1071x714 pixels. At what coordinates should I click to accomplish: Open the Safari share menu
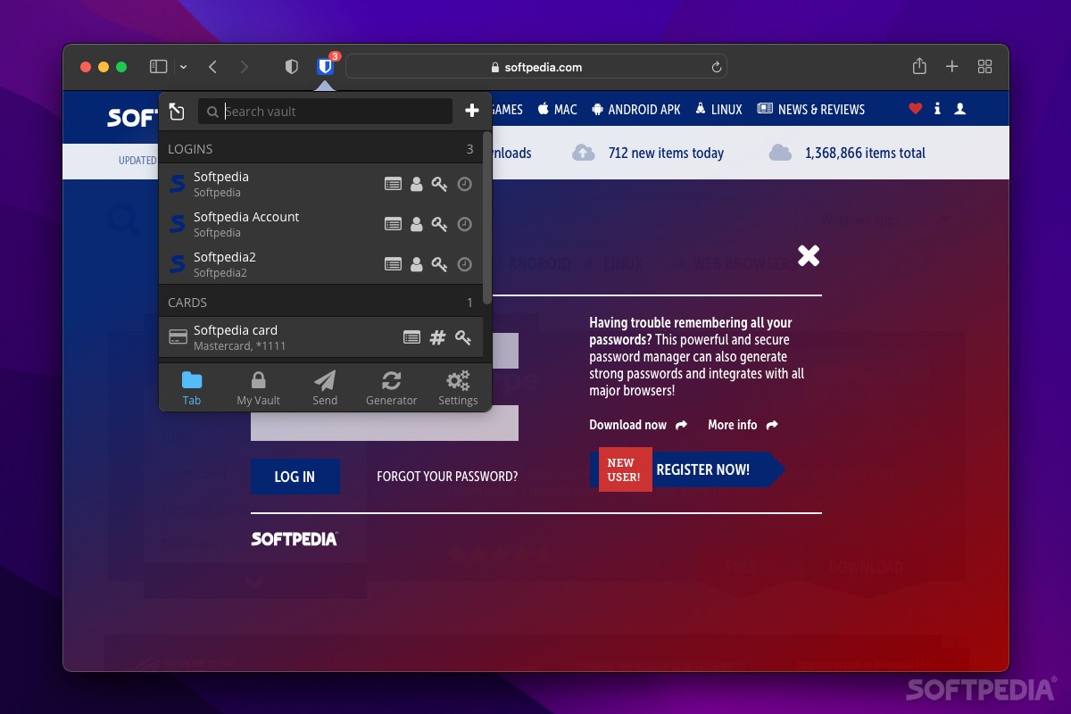919,66
